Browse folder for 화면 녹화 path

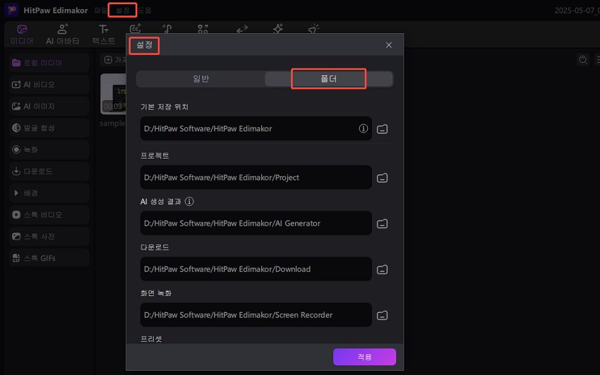(x=383, y=315)
